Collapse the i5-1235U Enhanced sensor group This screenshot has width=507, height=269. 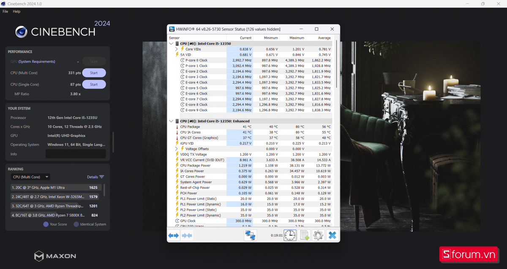click(171, 121)
